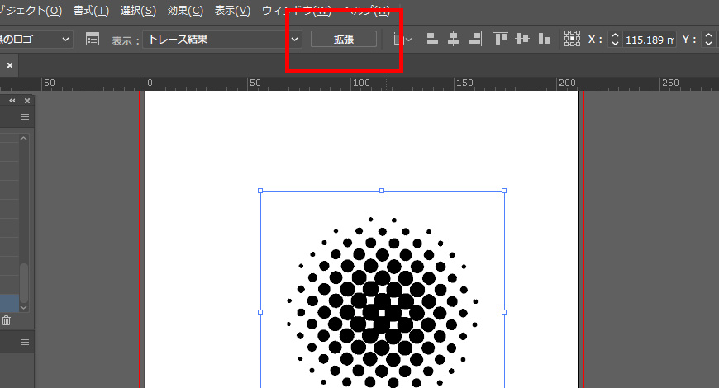The height and width of the screenshot is (388, 719).
Task: Click vertical align bottom icon
Action: click(544, 39)
